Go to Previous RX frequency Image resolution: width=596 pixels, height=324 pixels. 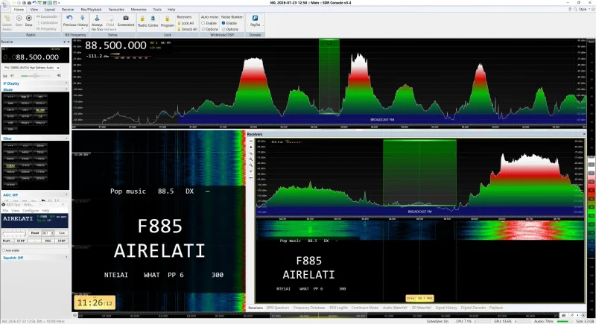(x=69, y=18)
